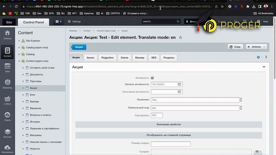276x155 pixels.
Task: Switch to the Анонс tab
Action: 91,58
